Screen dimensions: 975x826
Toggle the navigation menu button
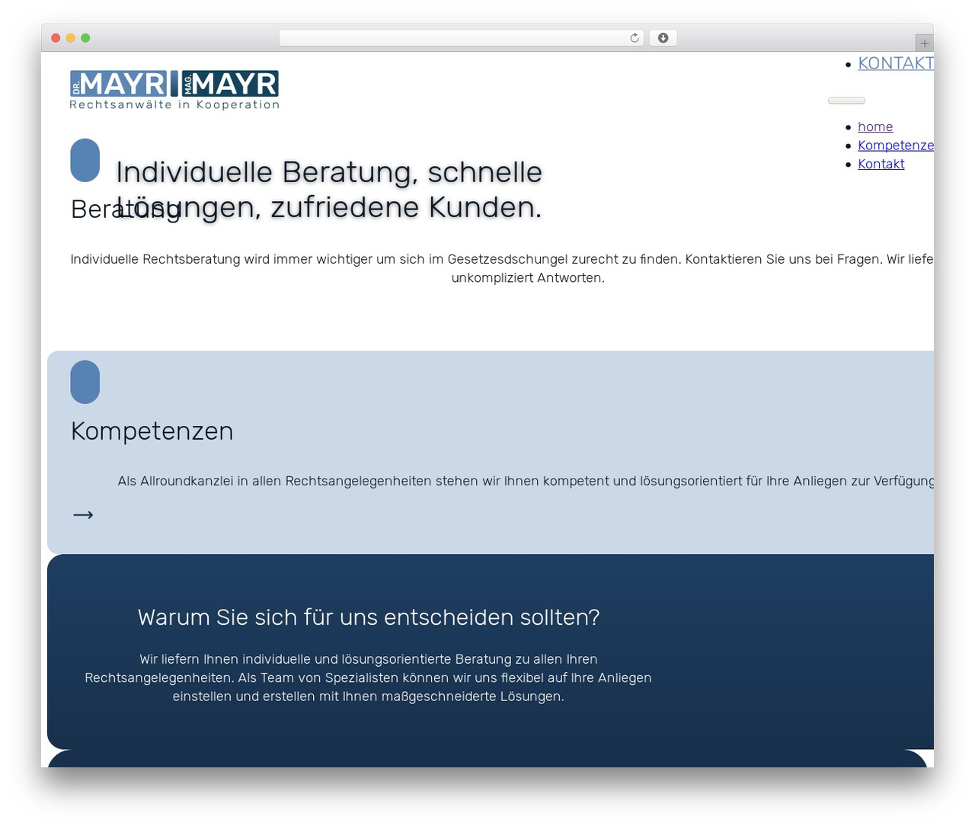tap(846, 101)
